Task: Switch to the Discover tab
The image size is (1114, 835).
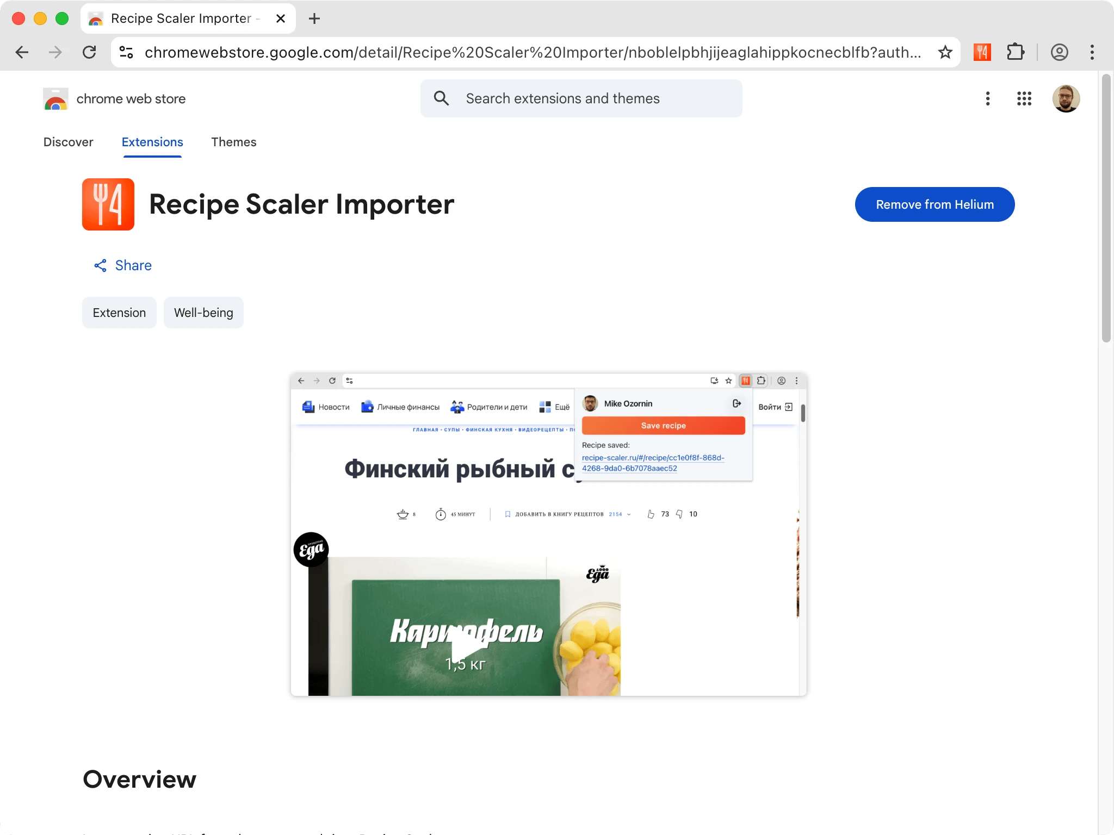Action: coord(68,142)
